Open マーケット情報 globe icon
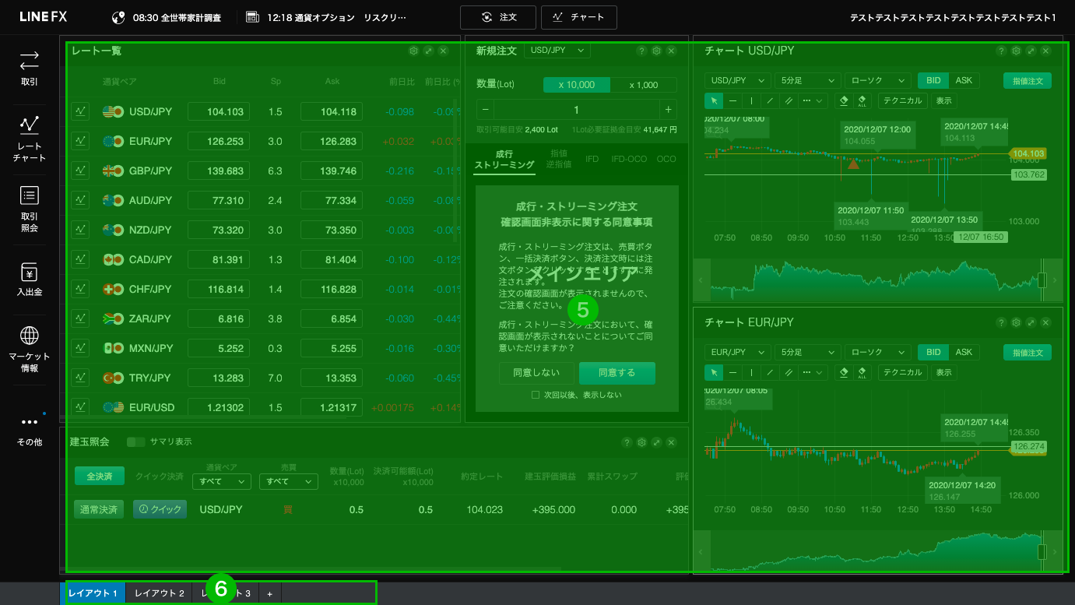The image size is (1075, 605). pyautogui.click(x=30, y=346)
